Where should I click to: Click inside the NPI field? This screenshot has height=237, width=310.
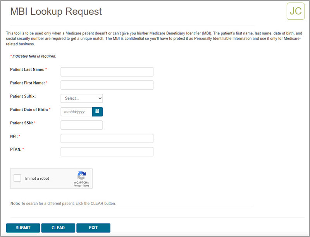tap(107, 138)
